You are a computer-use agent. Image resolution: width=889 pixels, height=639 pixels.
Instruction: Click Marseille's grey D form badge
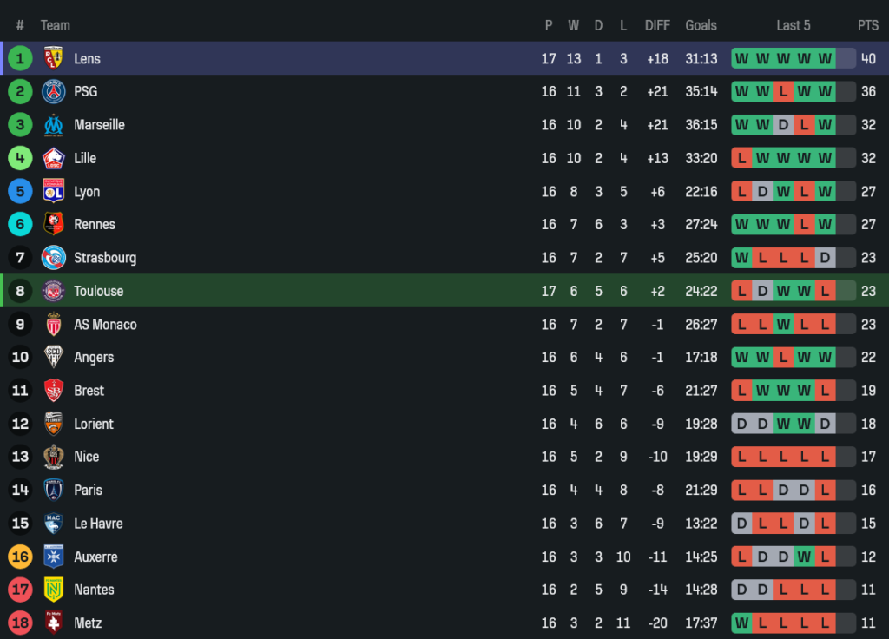pyautogui.click(x=783, y=125)
